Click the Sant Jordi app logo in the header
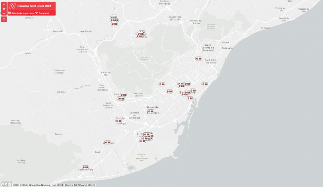This screenshot has height=187, width=323. [x=13, y=5]
